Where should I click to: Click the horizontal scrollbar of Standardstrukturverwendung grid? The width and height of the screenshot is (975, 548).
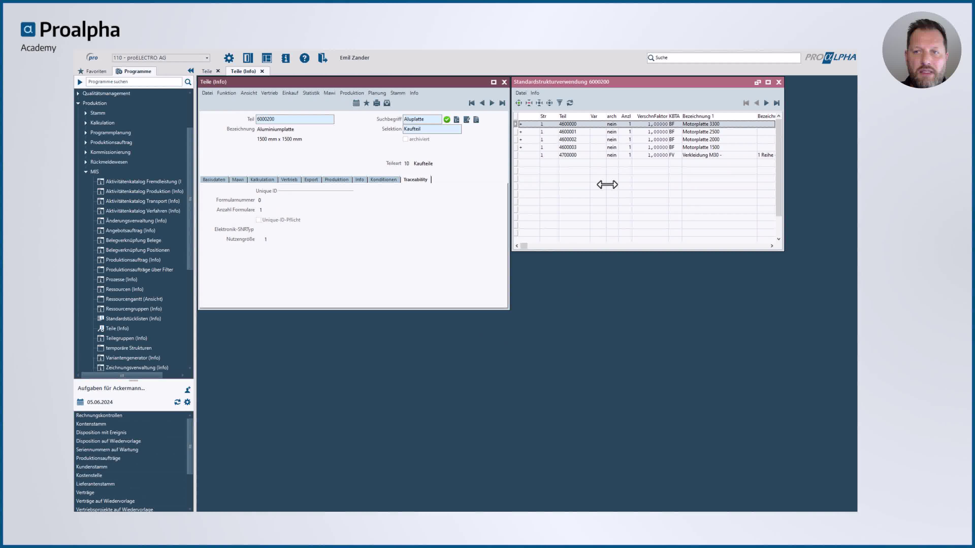644,246
